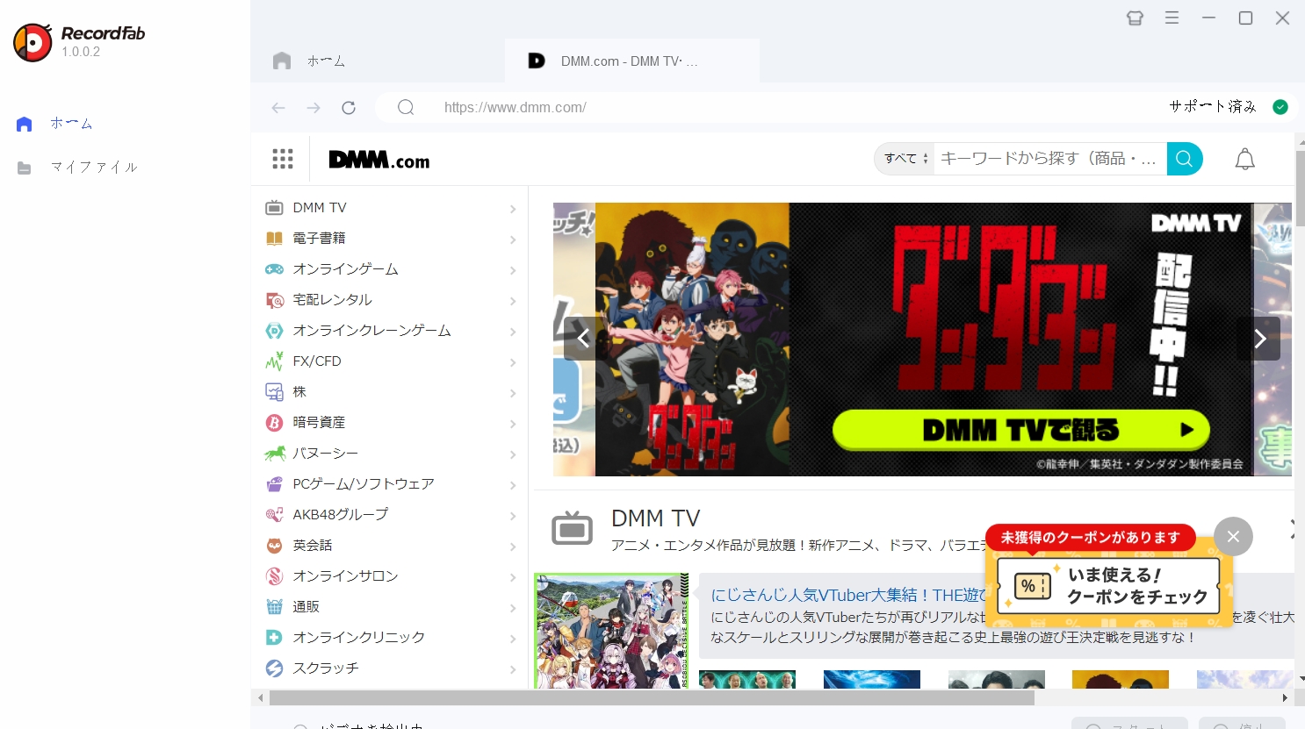Open DMM TV in the left menu

pos(392,208)
